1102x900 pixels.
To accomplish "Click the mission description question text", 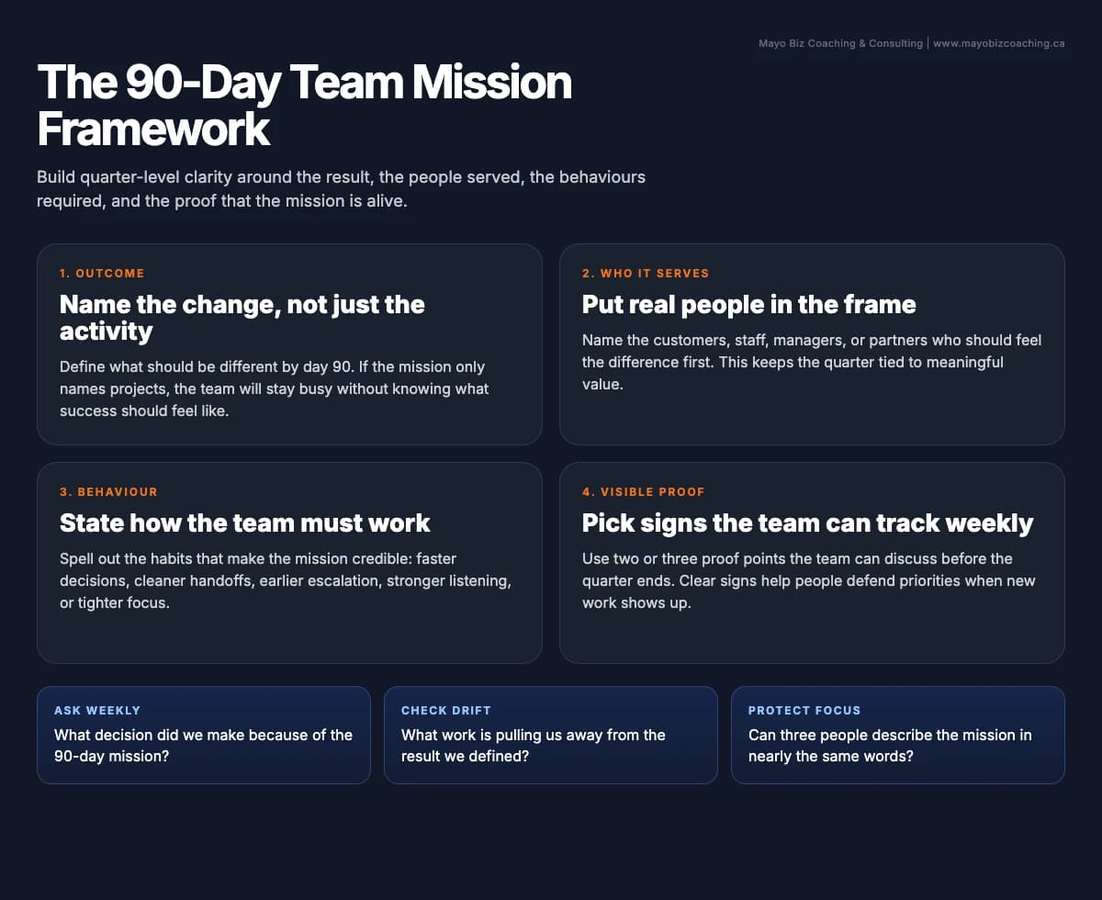I will coord(890,746).
